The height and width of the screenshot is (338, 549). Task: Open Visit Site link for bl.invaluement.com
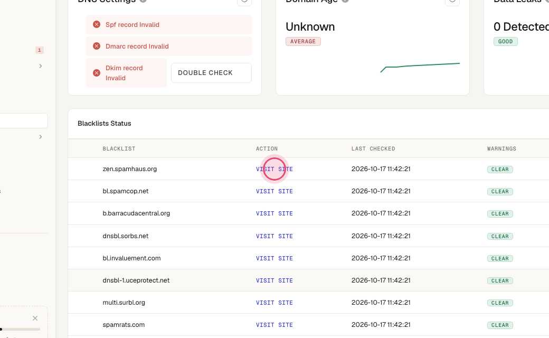274,258
